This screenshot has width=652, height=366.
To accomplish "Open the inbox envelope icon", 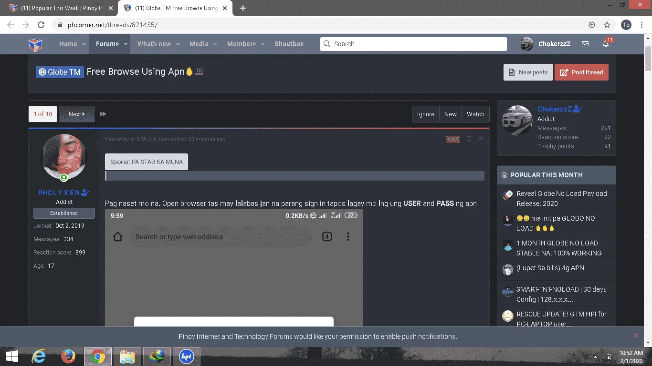I will tap(585, 44).
